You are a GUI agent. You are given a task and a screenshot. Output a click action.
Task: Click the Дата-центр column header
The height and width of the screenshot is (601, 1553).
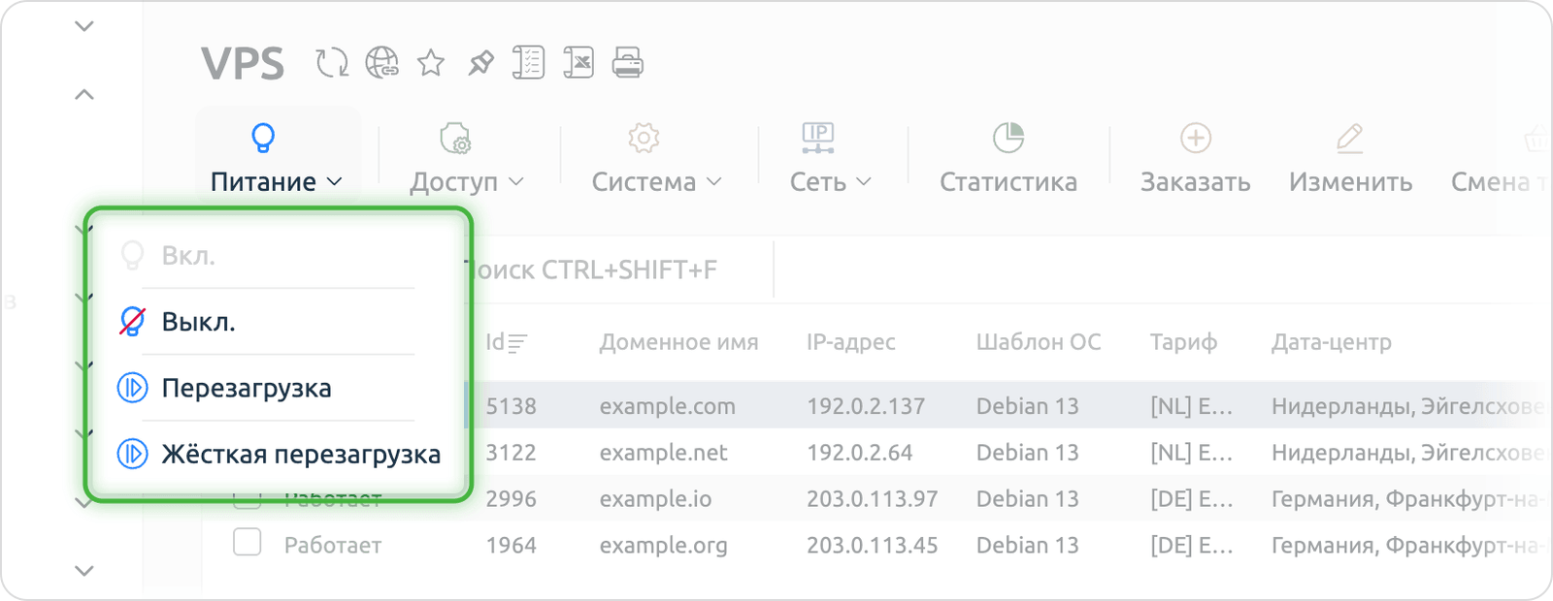[1332, 342]
